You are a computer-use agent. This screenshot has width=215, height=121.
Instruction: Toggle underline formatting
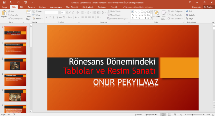pyautogui.click(x=53, y=17)
